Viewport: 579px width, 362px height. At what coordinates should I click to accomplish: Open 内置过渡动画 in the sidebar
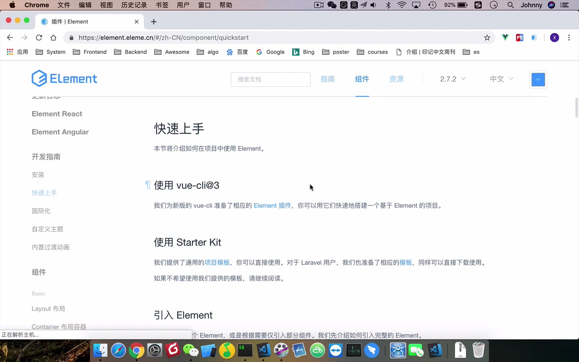51,247
